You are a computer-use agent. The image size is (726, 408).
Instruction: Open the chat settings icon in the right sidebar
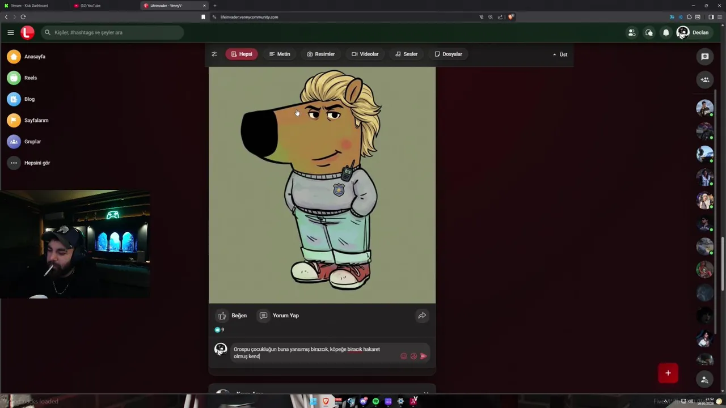[705, 57]
